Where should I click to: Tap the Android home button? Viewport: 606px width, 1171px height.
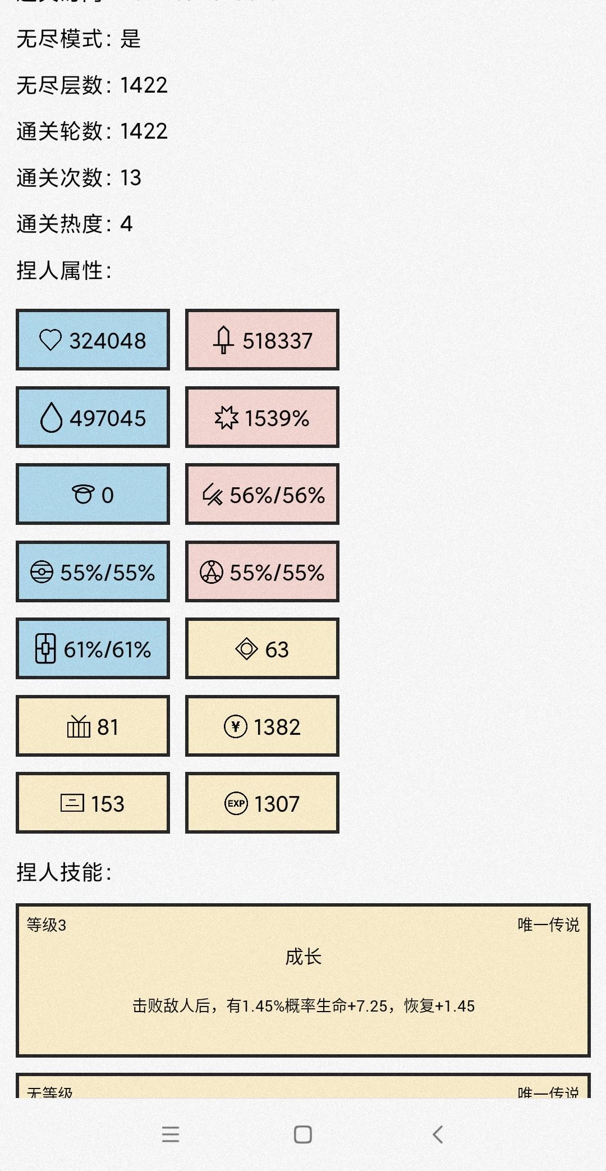tap(303, 1135)
